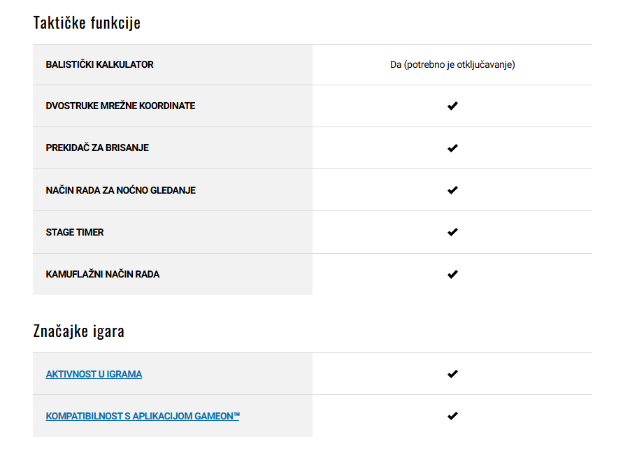
Task: Open Kompatibilnost s aplikacijom GameOn link
Action: pos(143,416)
